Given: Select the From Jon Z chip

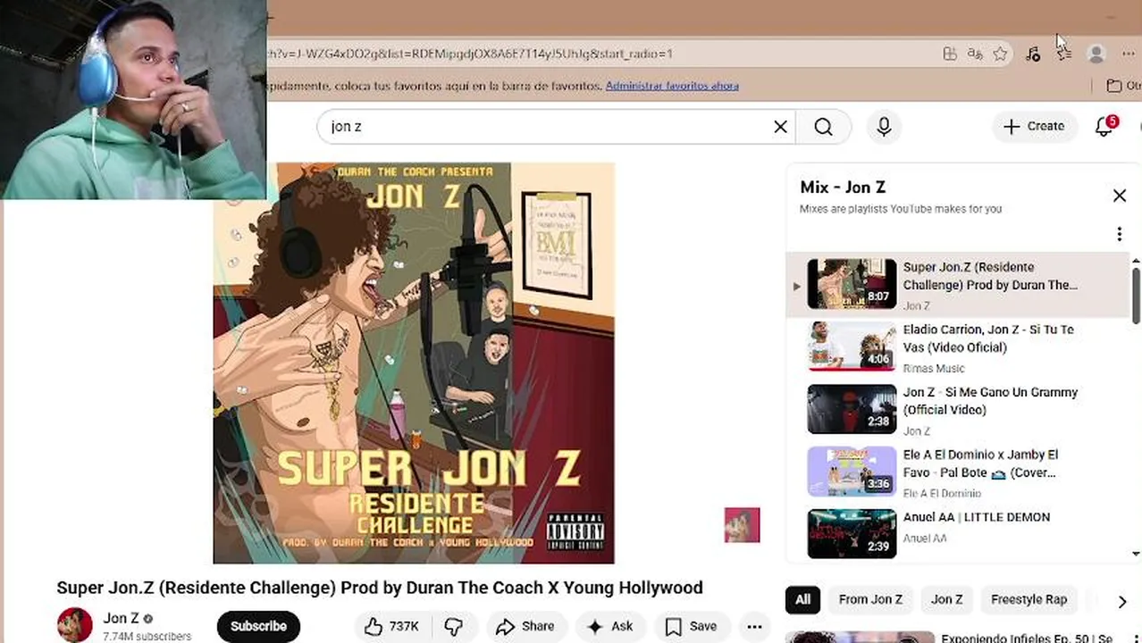Looking at the screenshot, I should pyautogui.click(x=870, y=599).
